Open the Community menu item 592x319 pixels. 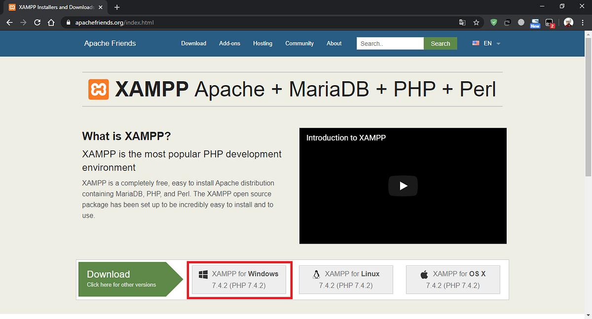pyautogui.click(x=299, y=43)
